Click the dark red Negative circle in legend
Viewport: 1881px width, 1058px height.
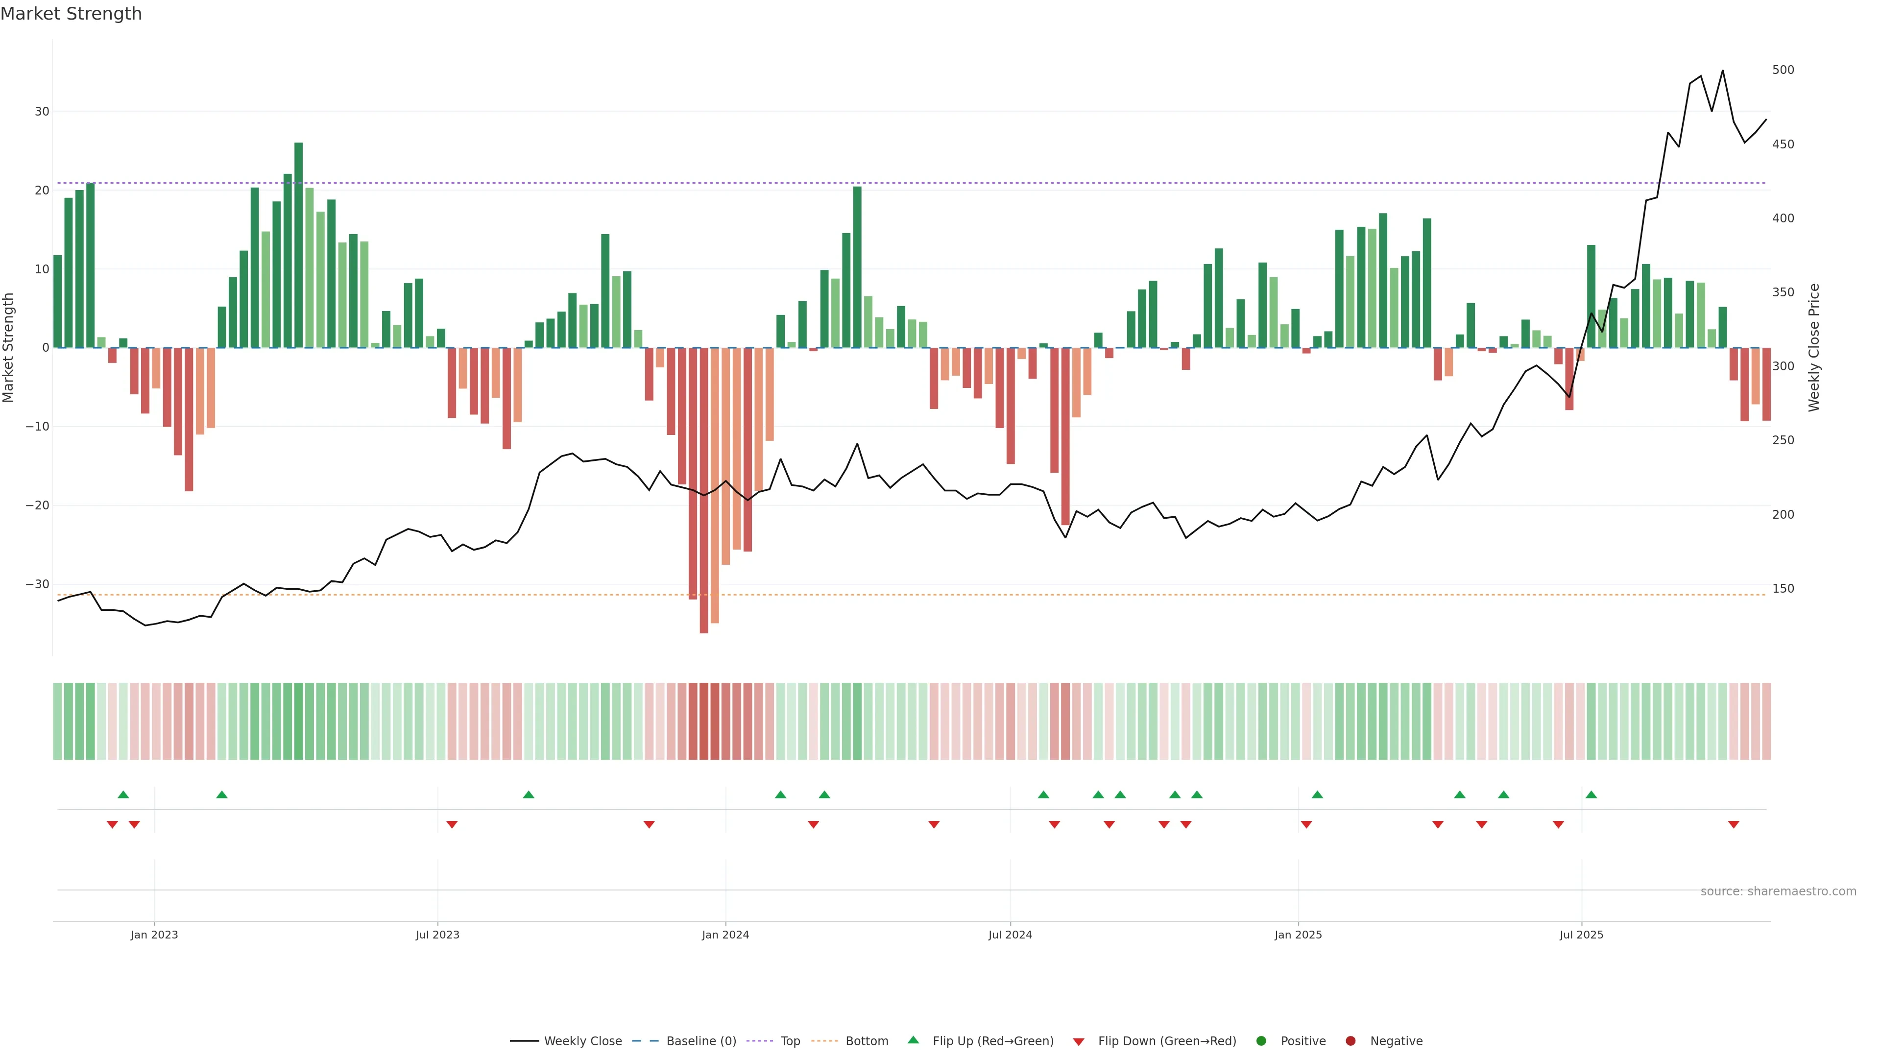[x=1350, y=1040]
